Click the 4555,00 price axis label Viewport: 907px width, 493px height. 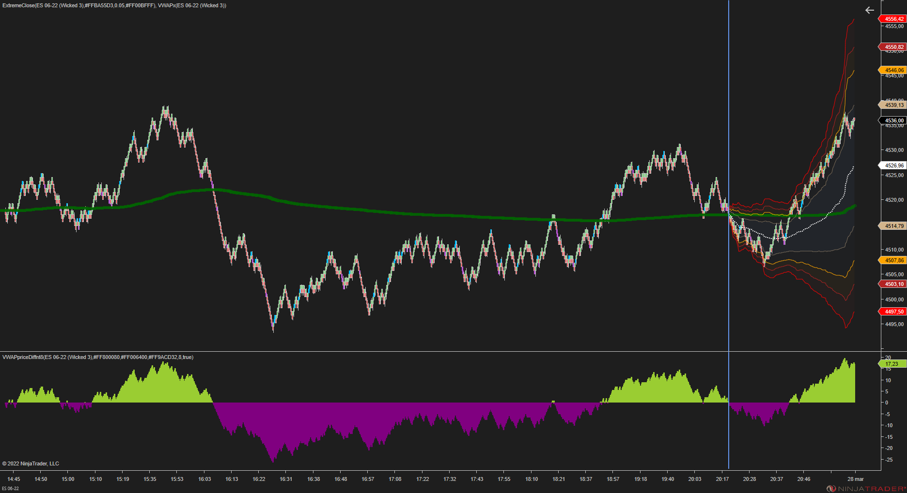coord(894,26)
